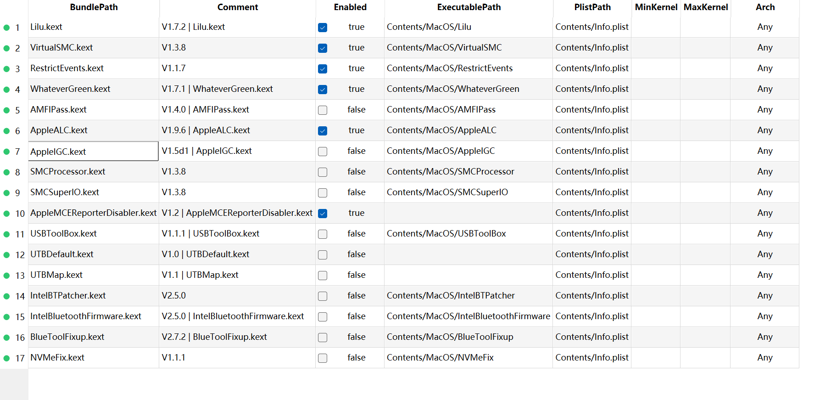Select the SMCSuperIO.kext BundlePath cell
The width and height of the screenshot is (837, 400).
(94, 192)
